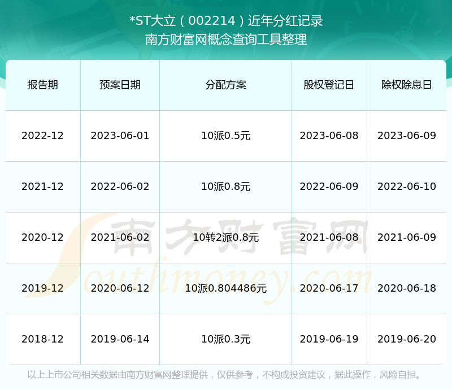Viewport: 452px width, 390px height.
Task: Select the 股权登记日 column header
Action: [329, 85]
